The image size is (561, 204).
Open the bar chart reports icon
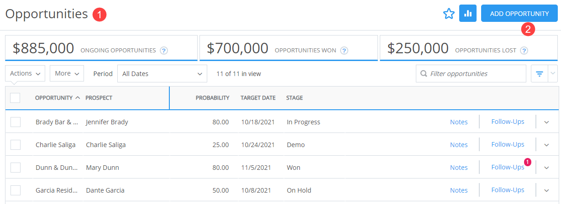point(467,14)
